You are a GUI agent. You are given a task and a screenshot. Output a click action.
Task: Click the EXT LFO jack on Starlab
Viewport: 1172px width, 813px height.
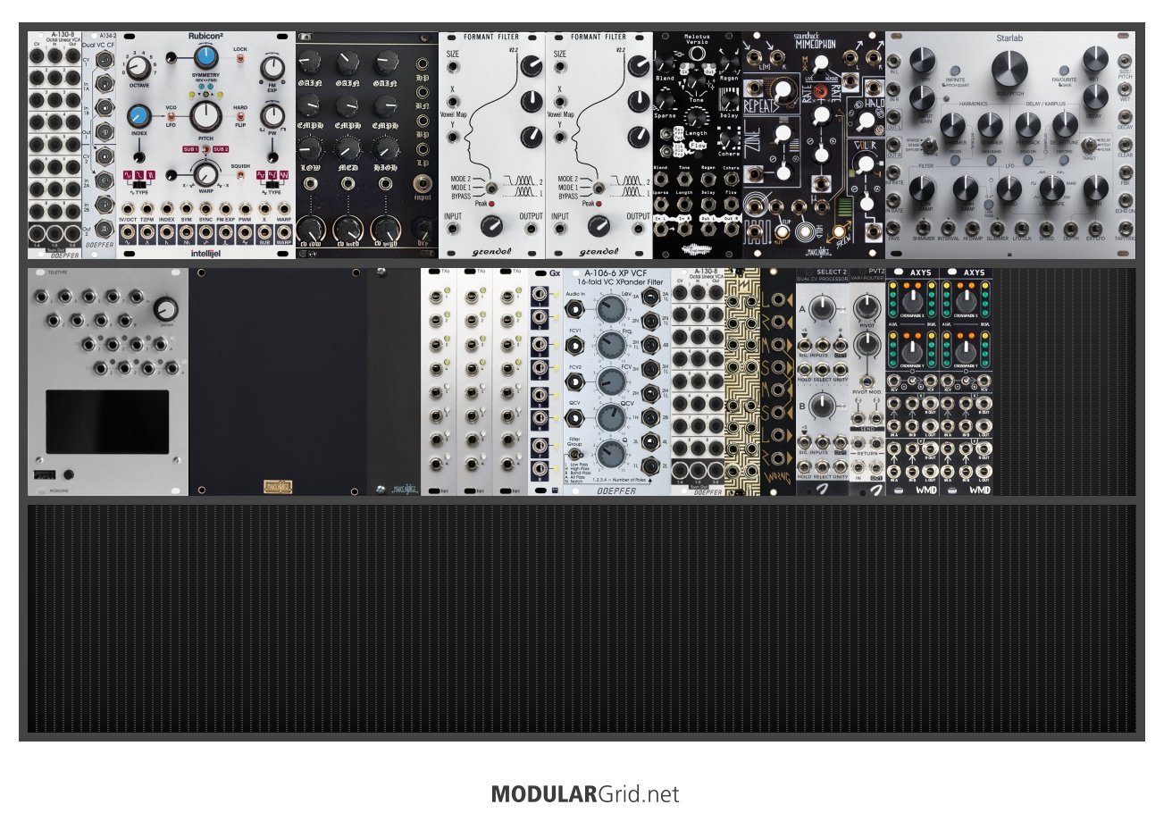(1096, 229)
